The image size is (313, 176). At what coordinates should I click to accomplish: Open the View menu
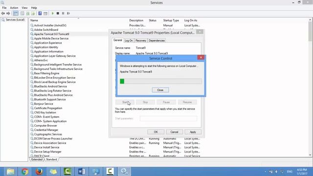[x=24, y=8]
